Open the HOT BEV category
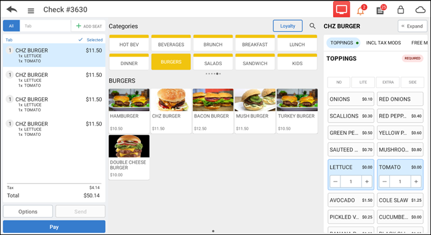Viewport: 431px width, 235px height. pyautogui.click(x=129, y=43)
